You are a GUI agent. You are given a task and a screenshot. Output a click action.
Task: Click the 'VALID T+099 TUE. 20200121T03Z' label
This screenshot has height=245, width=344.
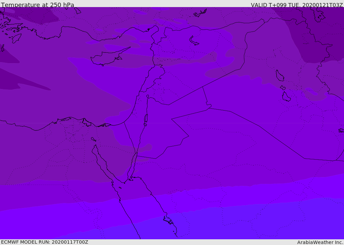[x=297, y=5]
